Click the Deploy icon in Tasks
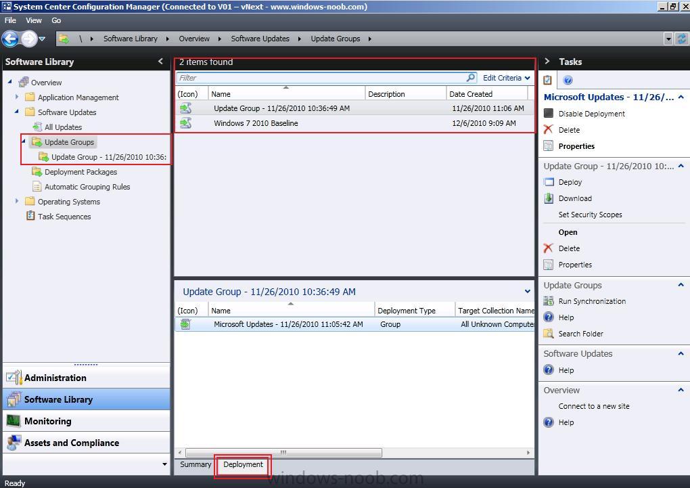 [x=549, y=182]
